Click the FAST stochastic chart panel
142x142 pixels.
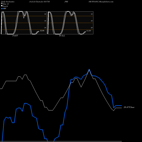(24, 23)
